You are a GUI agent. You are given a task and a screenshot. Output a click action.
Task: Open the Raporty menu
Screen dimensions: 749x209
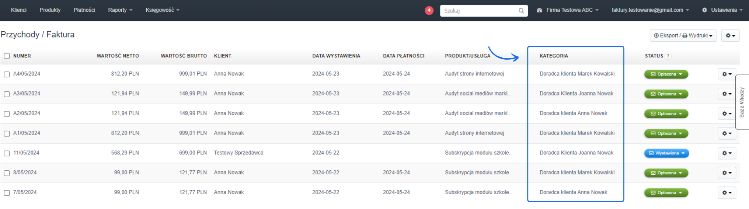(x=120, y=10)
